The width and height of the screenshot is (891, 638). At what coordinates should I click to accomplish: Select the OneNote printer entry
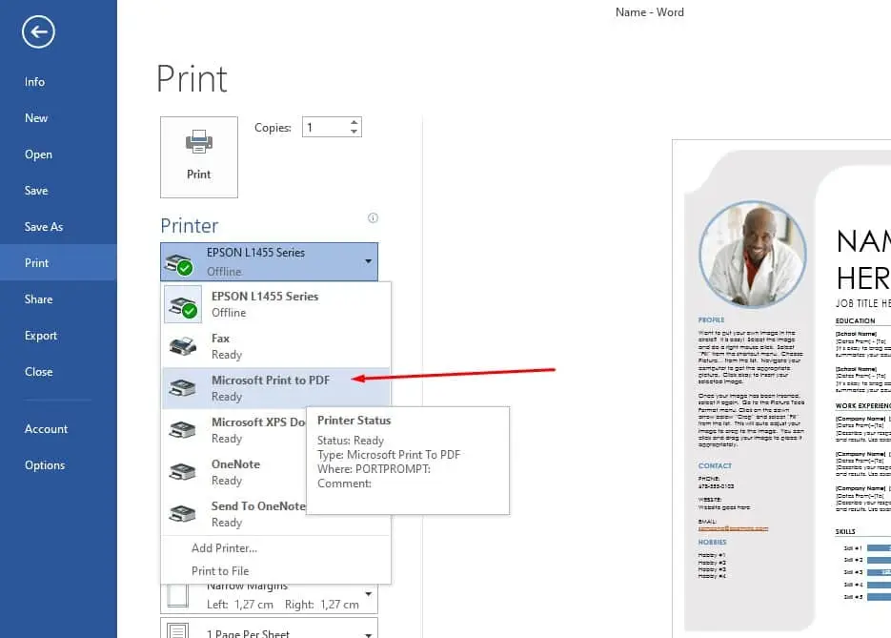(x=234, y=472)
